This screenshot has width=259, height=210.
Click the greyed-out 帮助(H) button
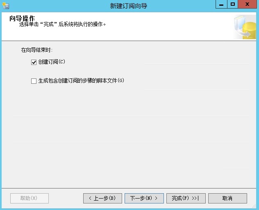pos(29,198)
